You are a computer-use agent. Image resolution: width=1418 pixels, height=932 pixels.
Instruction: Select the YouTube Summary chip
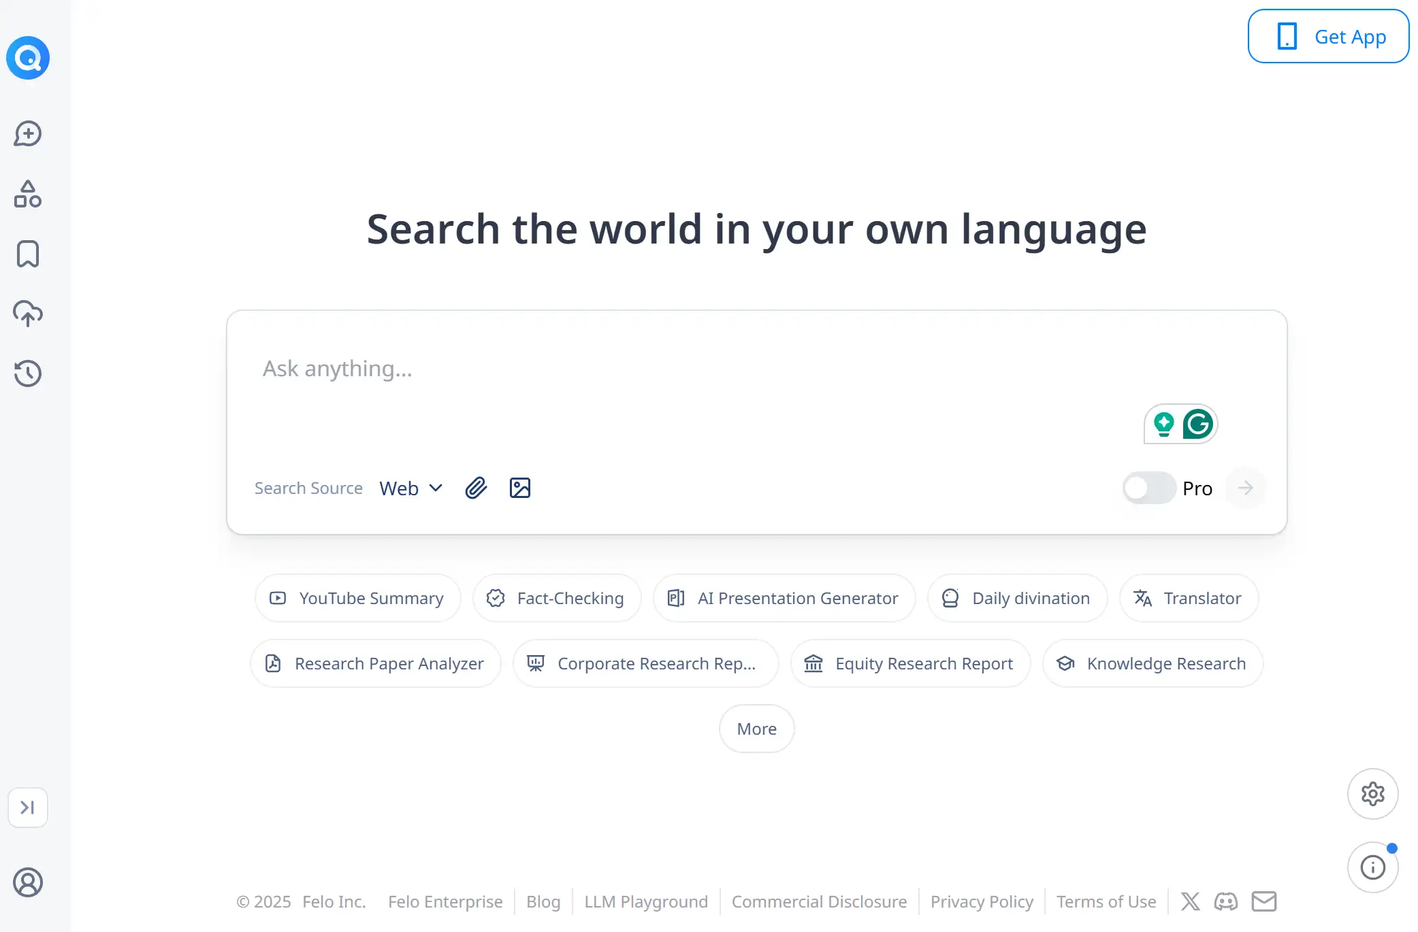coord(358,598)
